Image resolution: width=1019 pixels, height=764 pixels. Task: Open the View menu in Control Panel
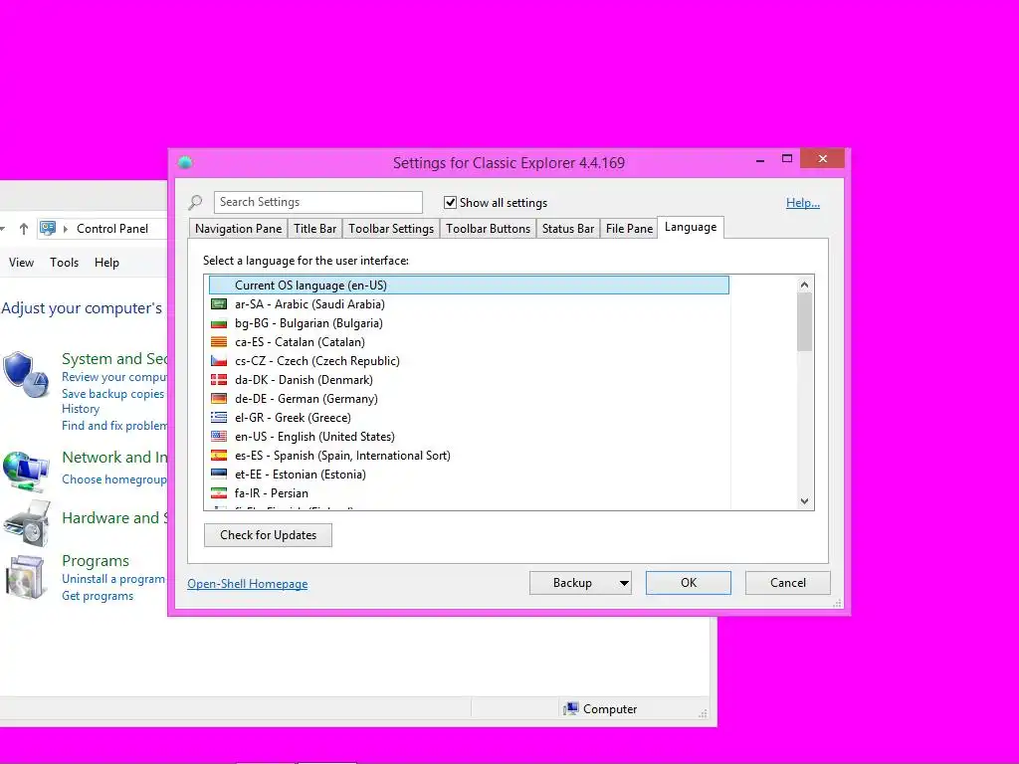point(21,263)
